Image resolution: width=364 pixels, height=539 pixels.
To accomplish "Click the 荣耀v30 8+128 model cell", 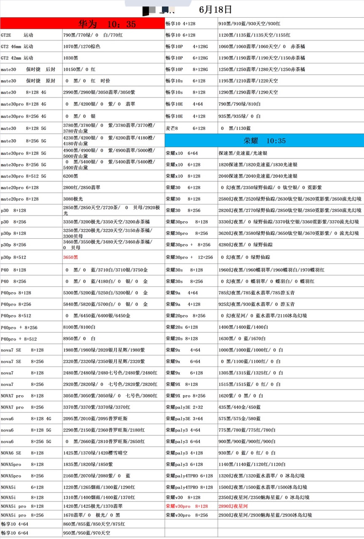I will tap(191, 498).
